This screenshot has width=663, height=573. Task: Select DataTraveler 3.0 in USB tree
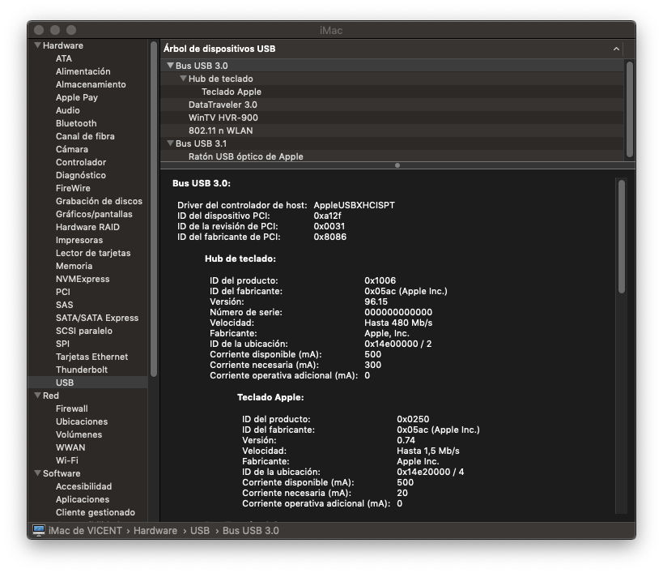click(223, 105)
